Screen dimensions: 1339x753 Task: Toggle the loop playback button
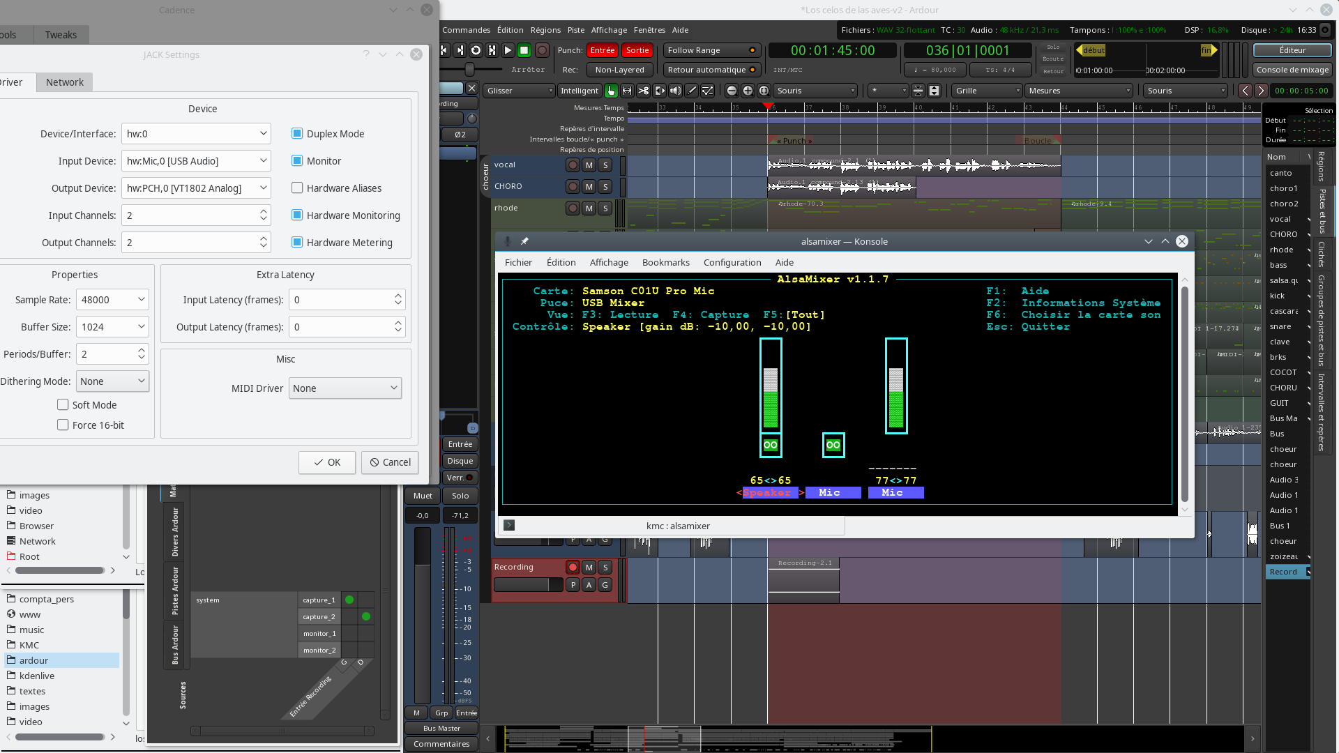click(x=476, y=50)
